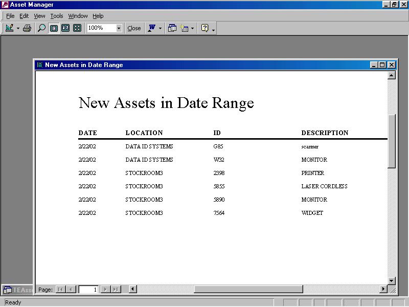Click the horizontal scrollbar thumb
Screen dimensions: 409x307
[248, 290]
